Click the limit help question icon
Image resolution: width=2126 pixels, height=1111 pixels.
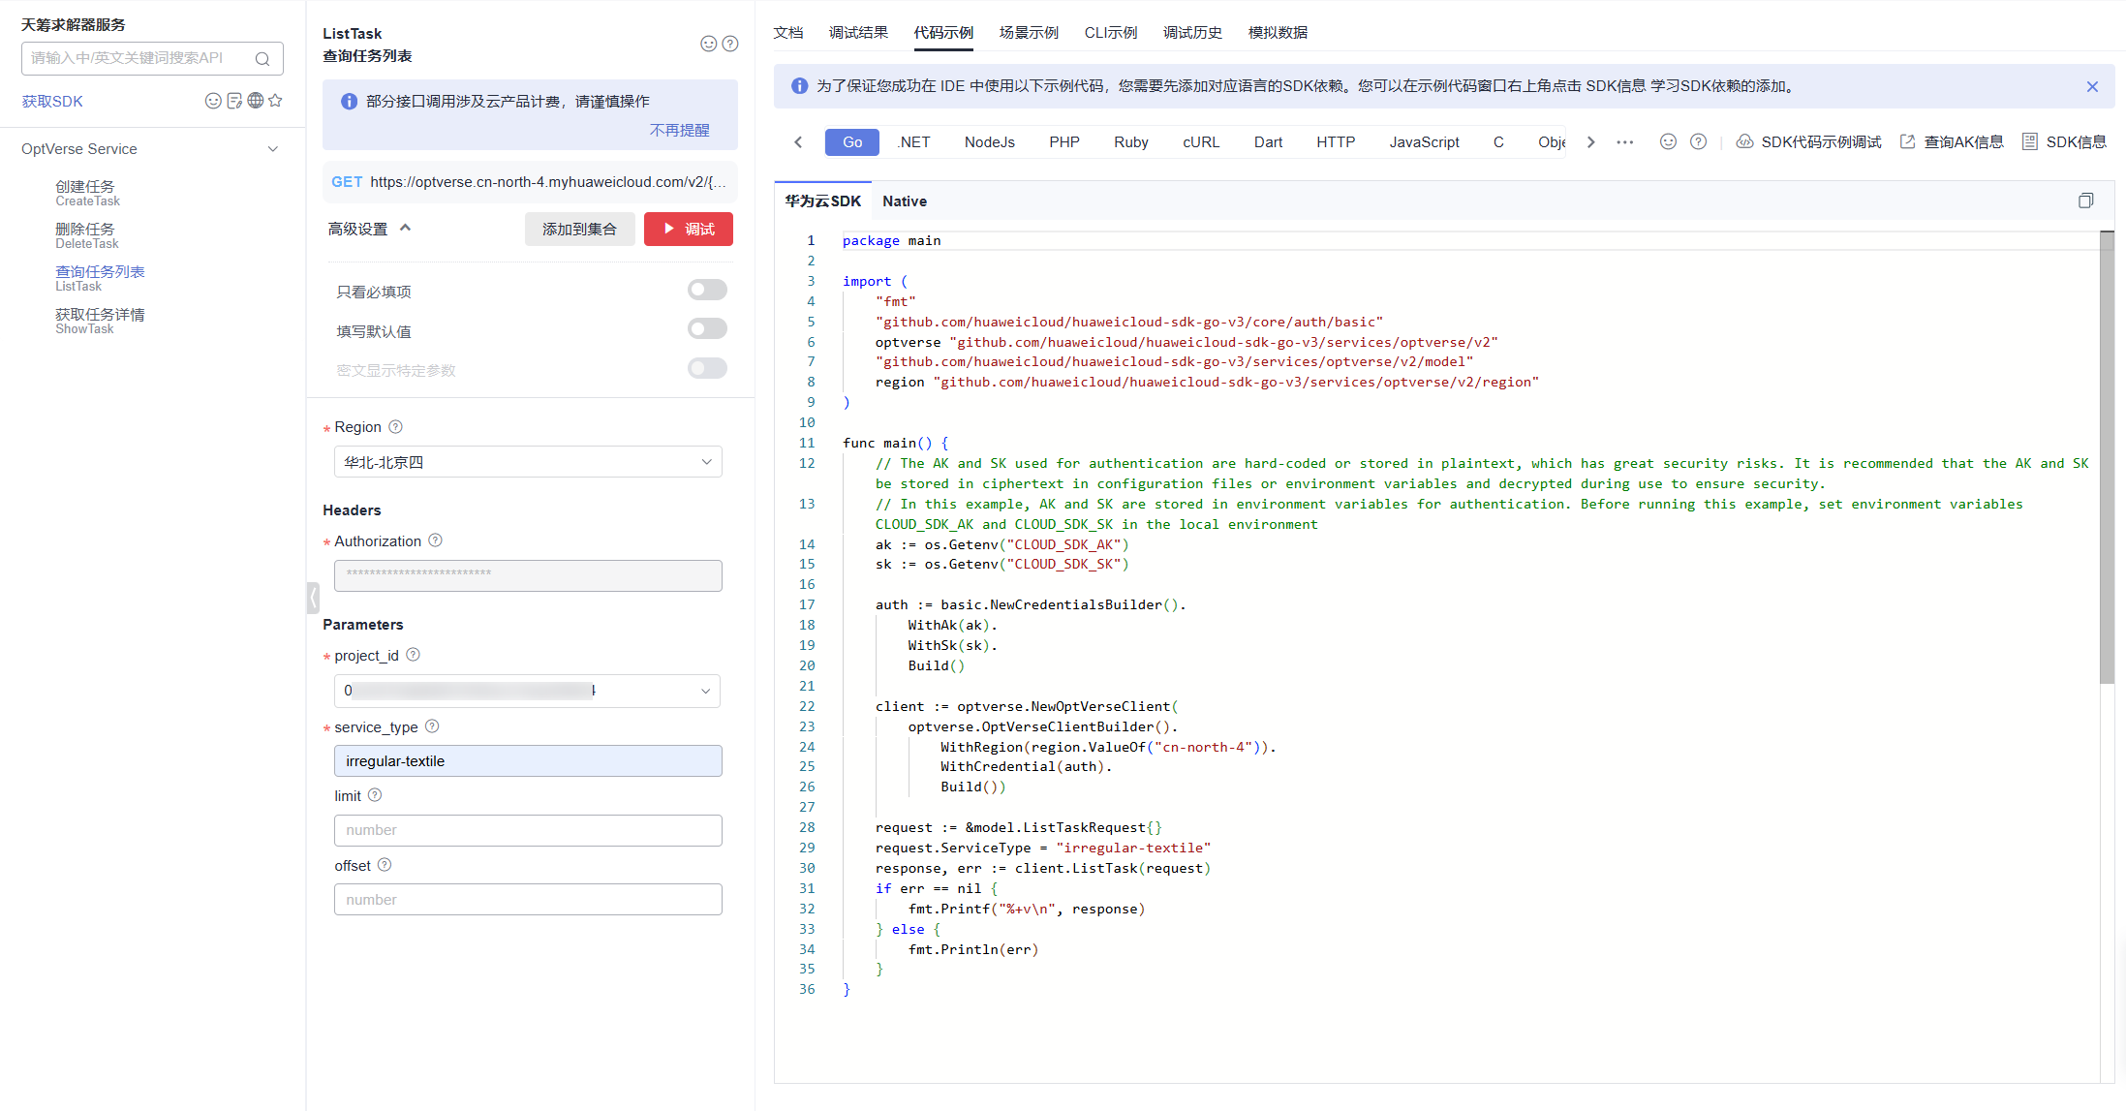point(375,795)
